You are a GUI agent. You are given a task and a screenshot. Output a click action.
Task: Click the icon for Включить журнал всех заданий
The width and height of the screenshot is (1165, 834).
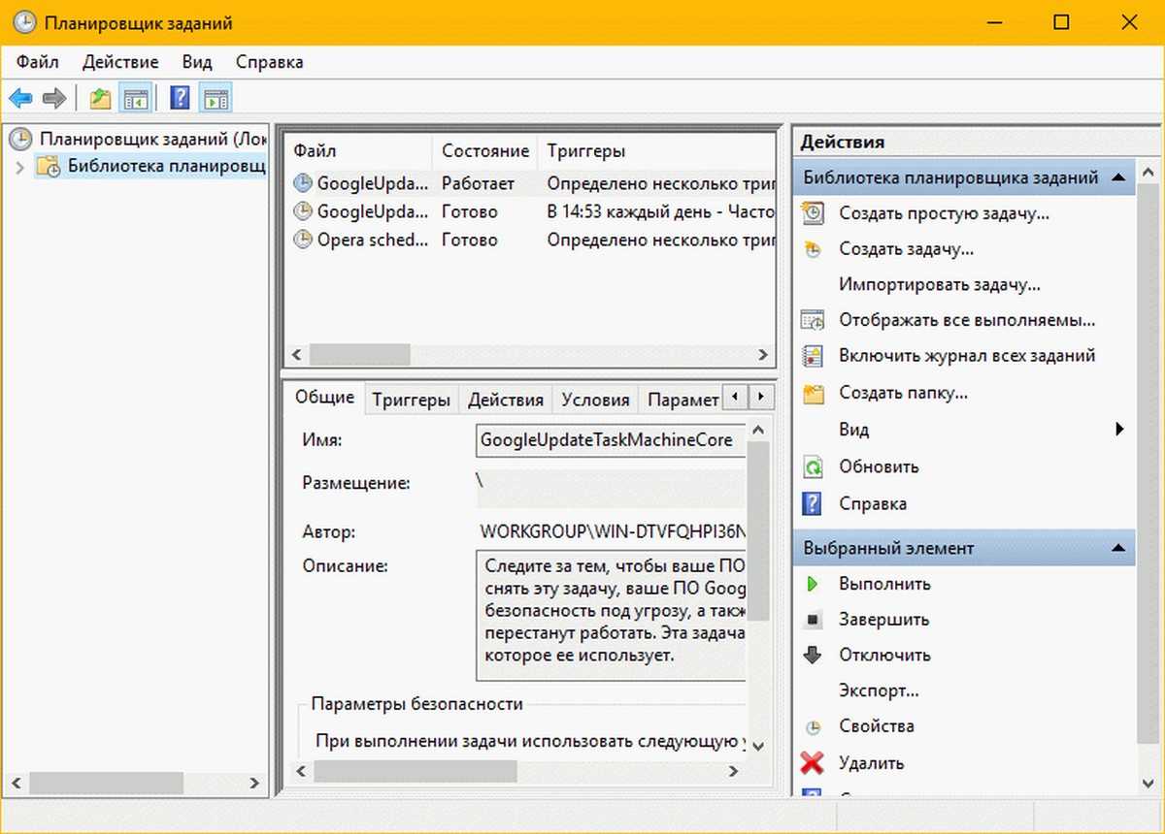point(813,356)
